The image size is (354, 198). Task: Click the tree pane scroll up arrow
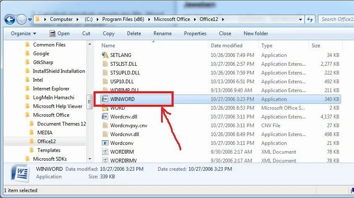point(90,44)
